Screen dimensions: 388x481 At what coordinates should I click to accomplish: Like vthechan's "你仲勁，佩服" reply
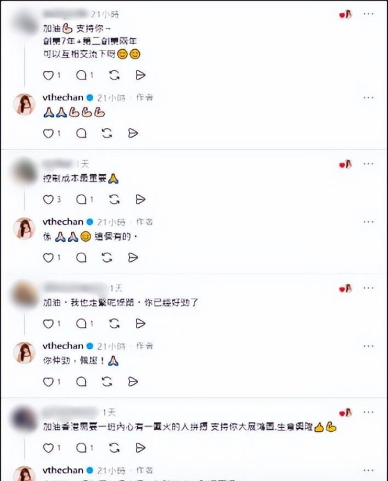48,381
